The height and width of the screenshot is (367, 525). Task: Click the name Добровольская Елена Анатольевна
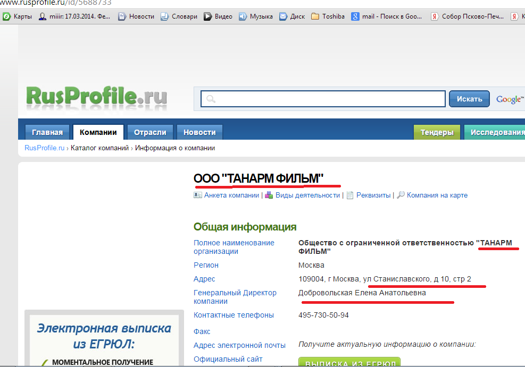[362, 293]
